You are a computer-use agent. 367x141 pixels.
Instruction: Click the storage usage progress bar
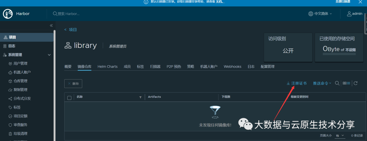pyautogui.click(x=339, y=54)
